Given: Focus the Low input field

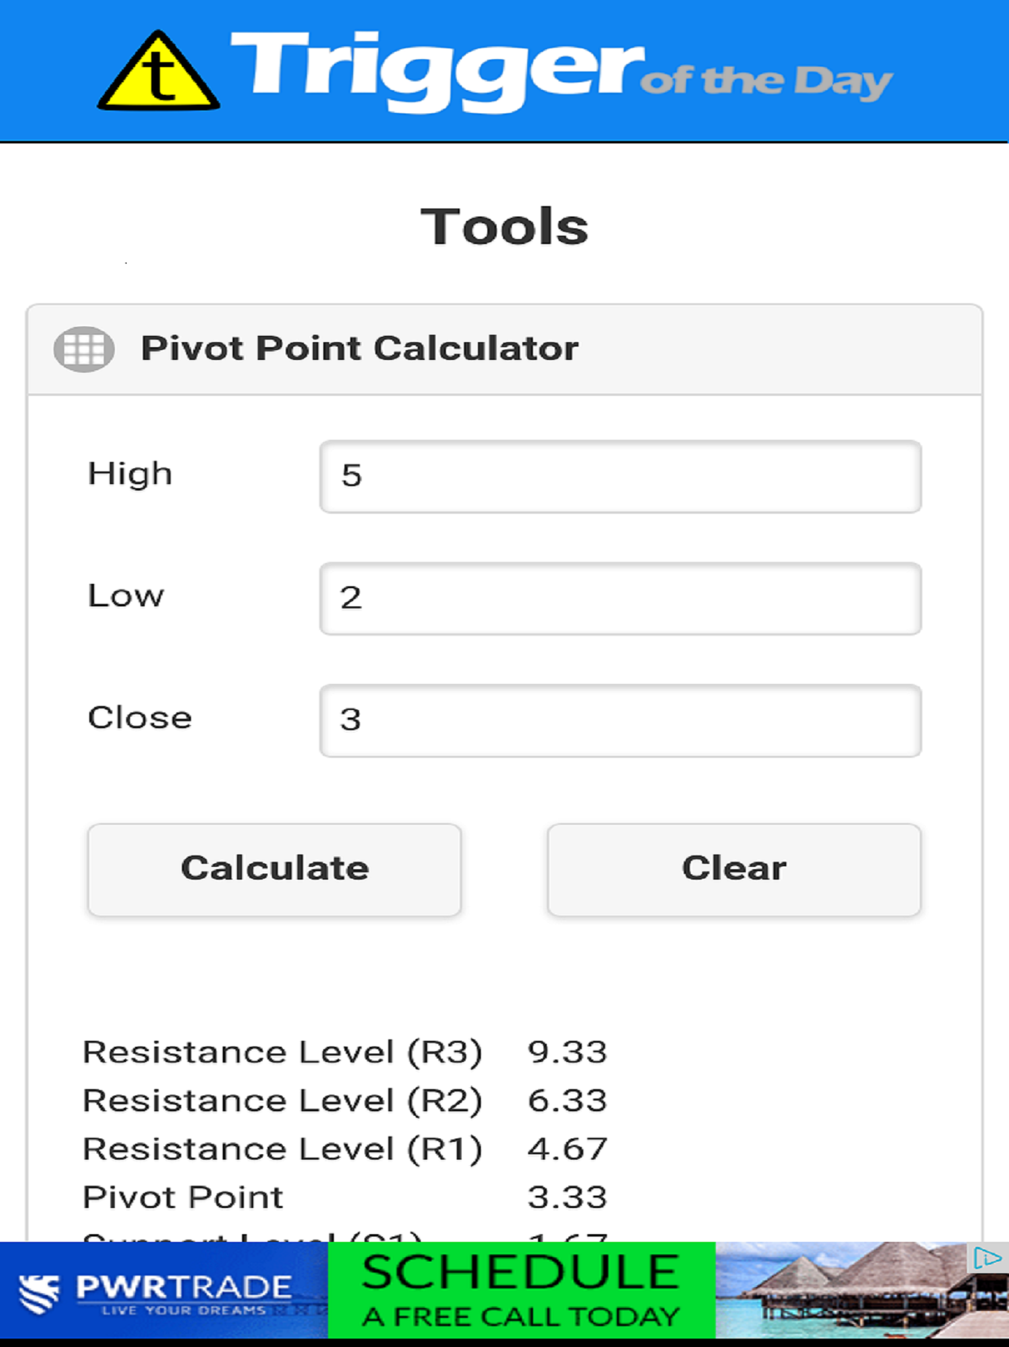Looking at the screenshot, I should coord(620,598).
